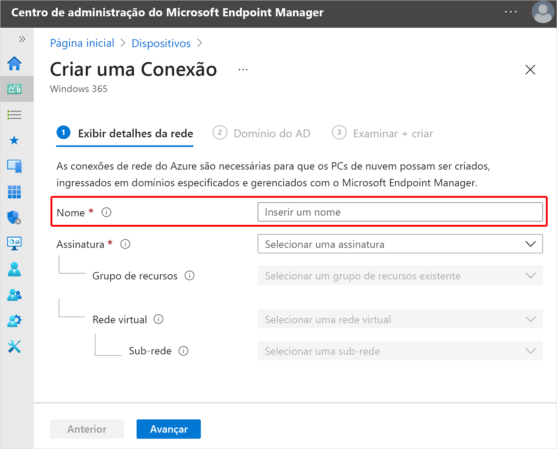Click the Anterior button
The width and height of the screenshot is (557, 449).
(x=87, y=429)
